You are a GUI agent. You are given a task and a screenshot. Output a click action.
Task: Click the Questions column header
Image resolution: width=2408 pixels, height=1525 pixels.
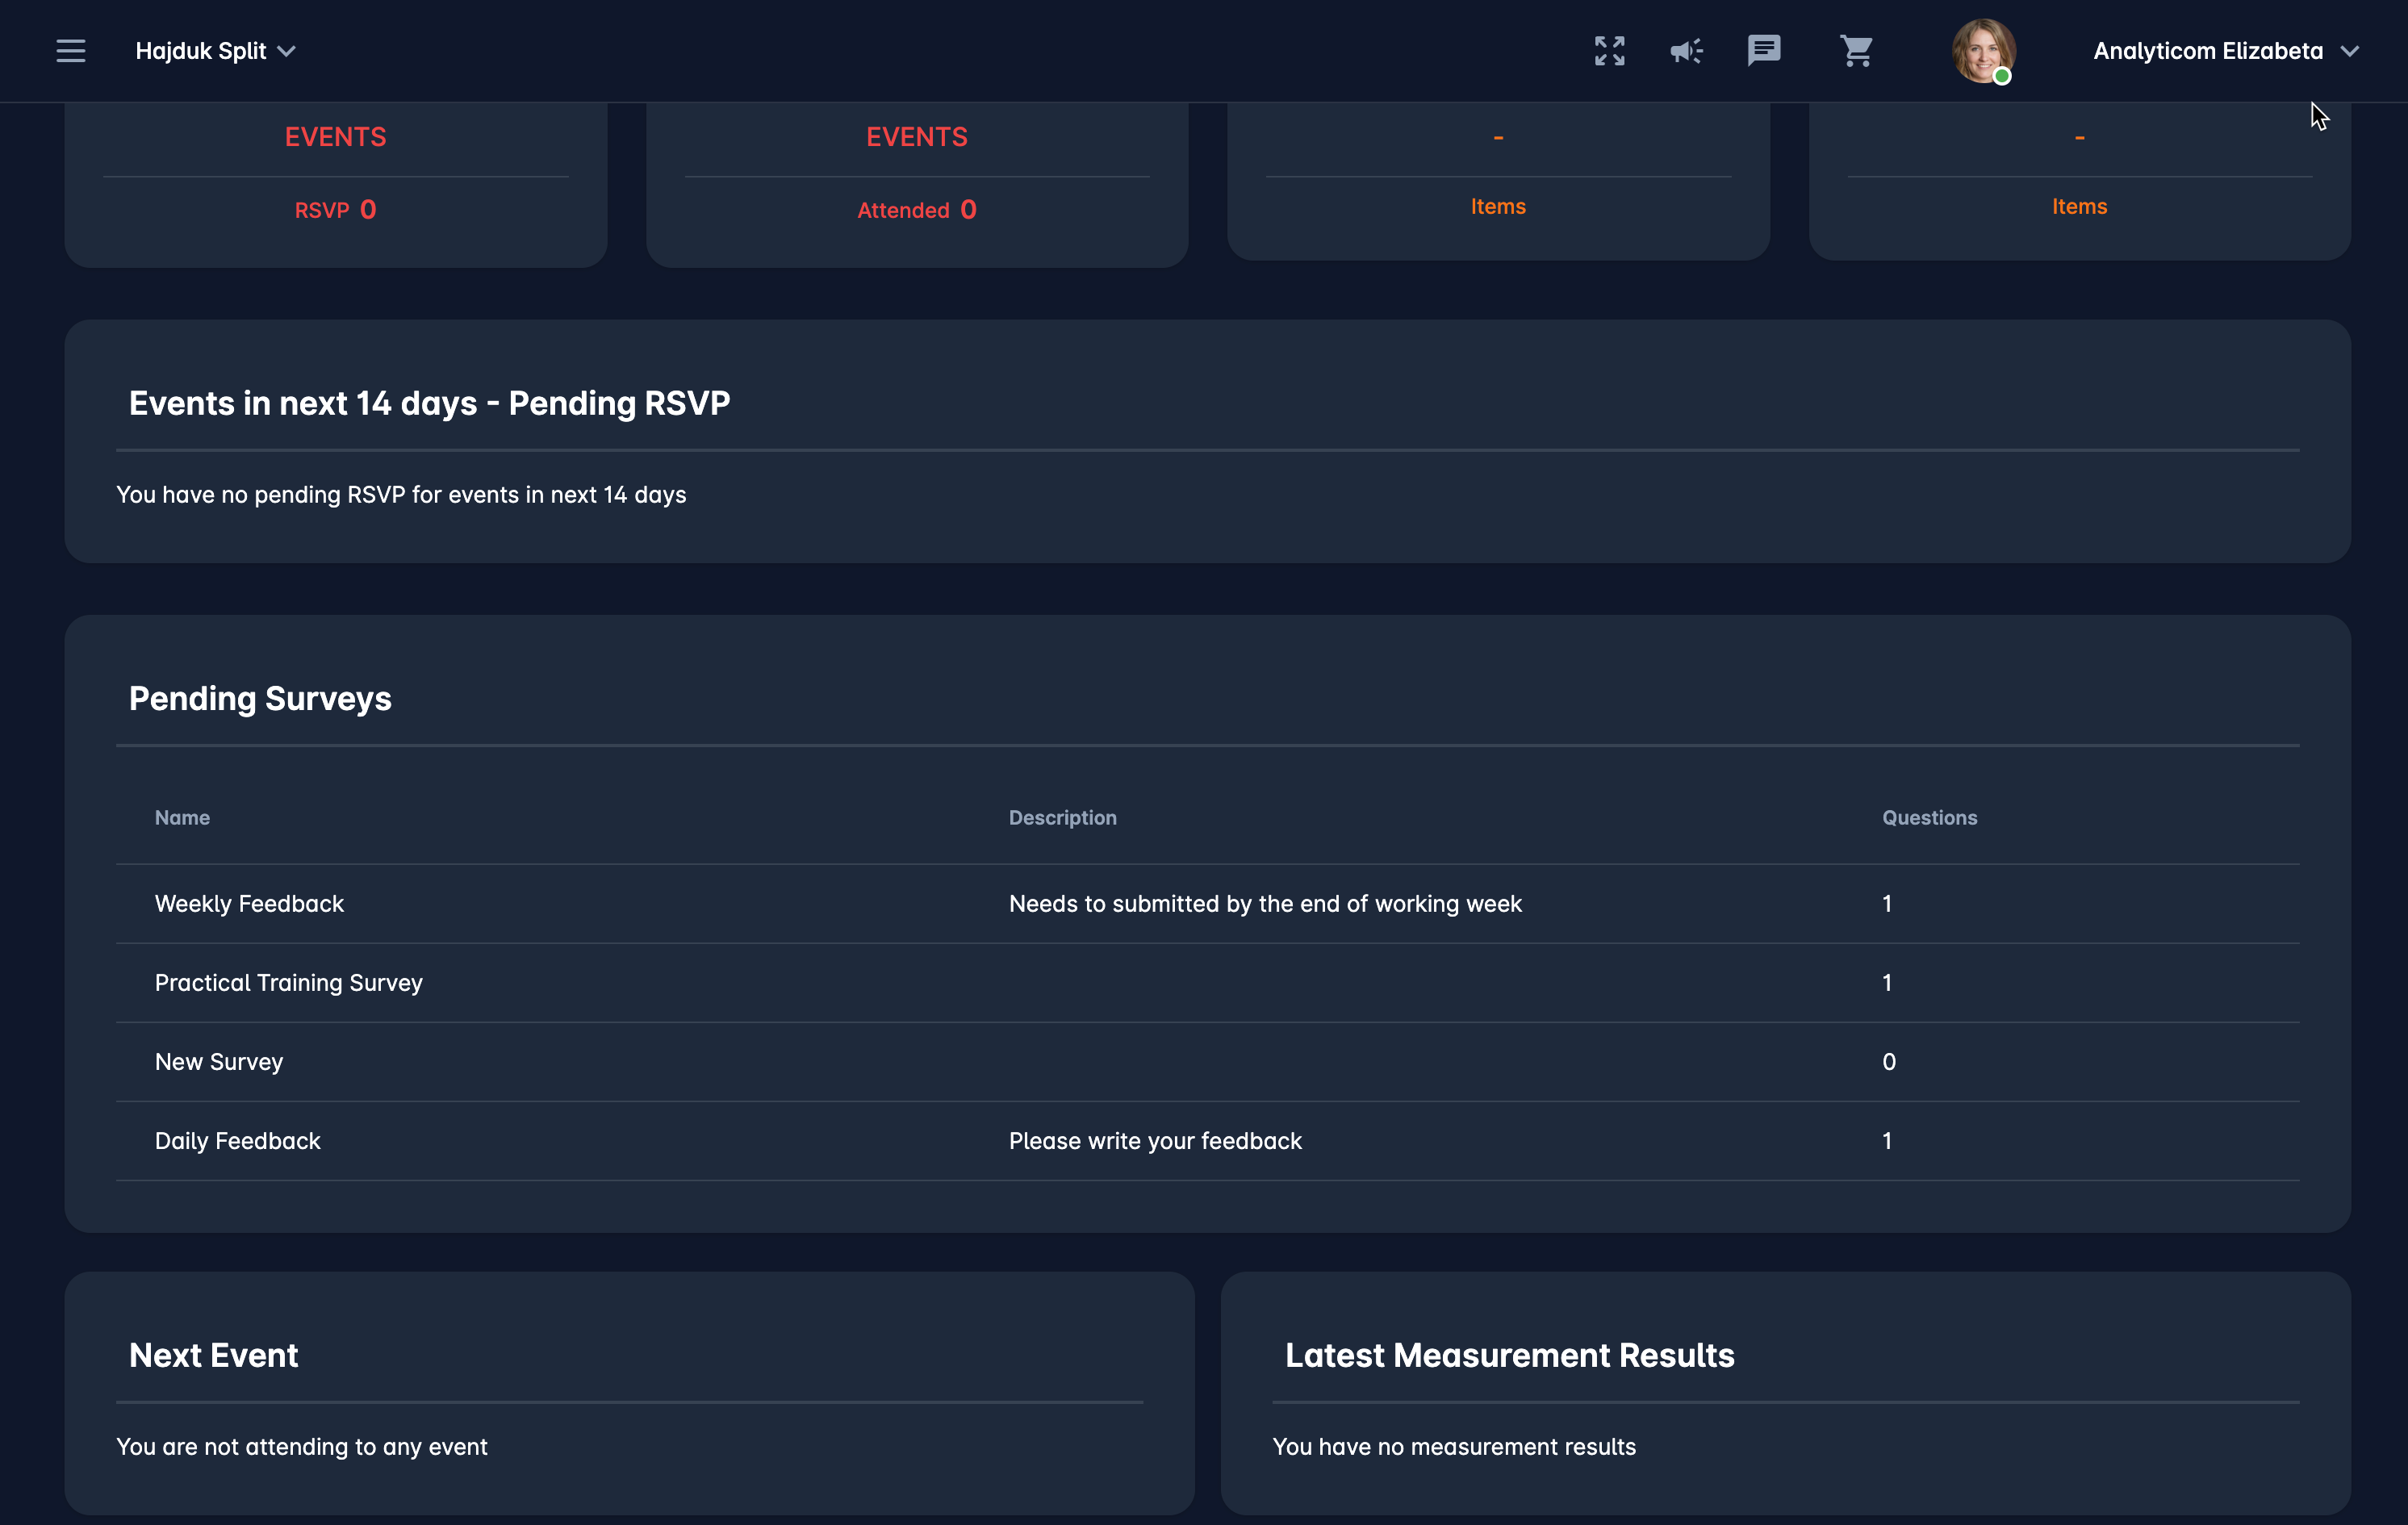1929,818
